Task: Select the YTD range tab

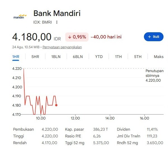Action: pyautogui.click(x=99, y=57)
